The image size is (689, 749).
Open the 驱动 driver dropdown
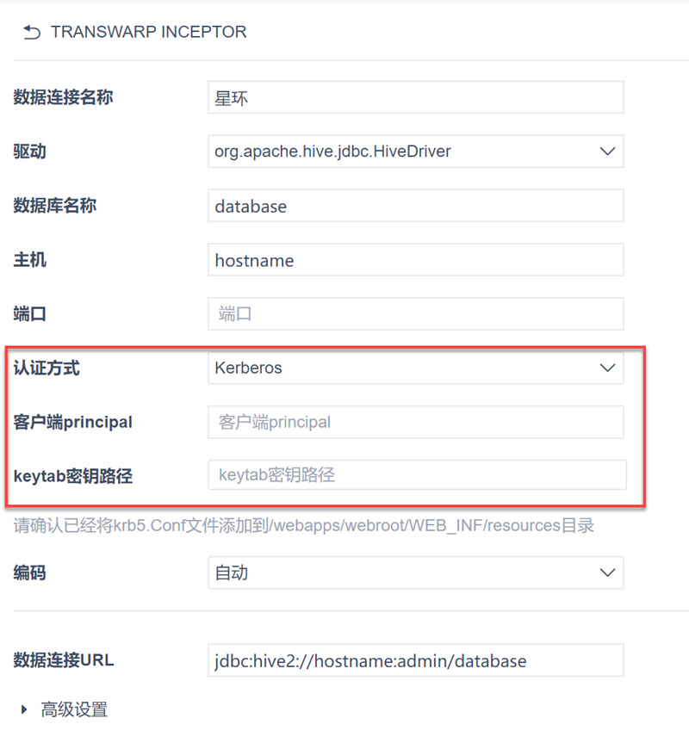coord(415,152)
